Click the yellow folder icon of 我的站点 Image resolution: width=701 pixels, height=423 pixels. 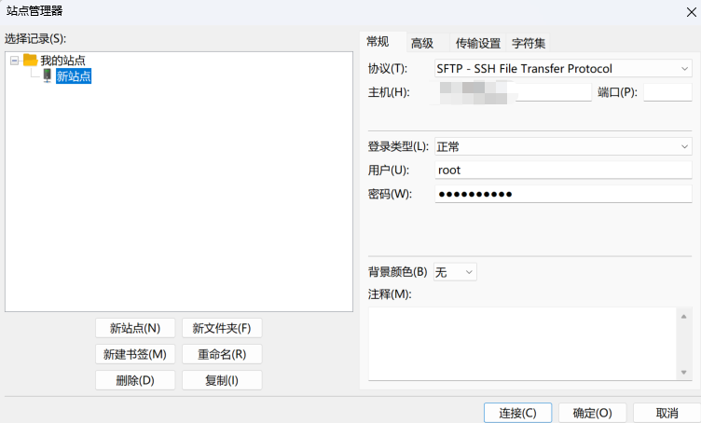coord(30,60)
